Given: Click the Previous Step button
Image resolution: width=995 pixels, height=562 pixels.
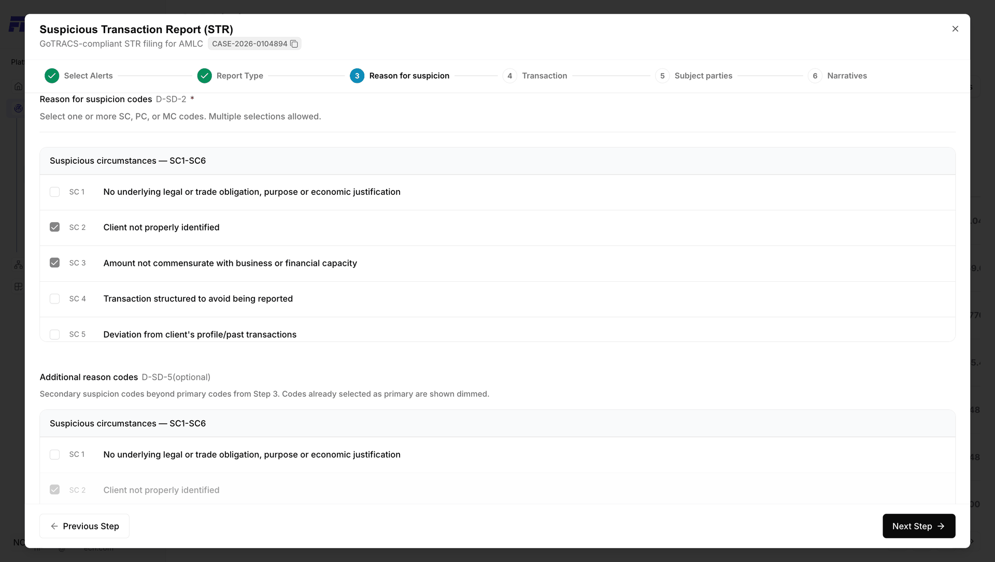Looking at the screenshot, I should click(x=84, y=526).
